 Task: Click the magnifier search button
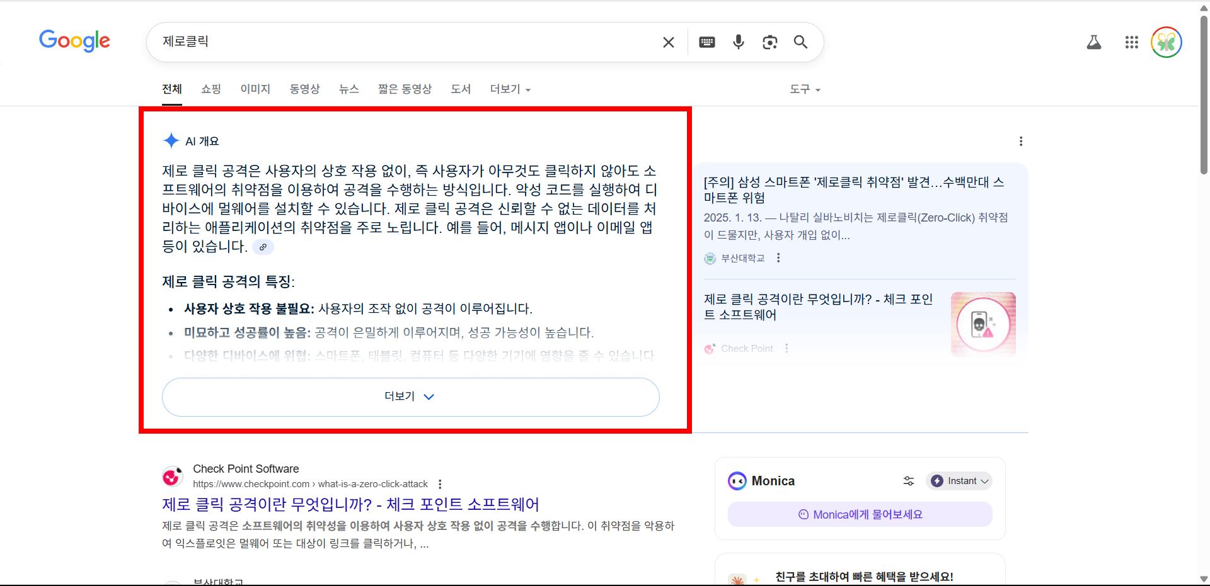pos(800,42)
